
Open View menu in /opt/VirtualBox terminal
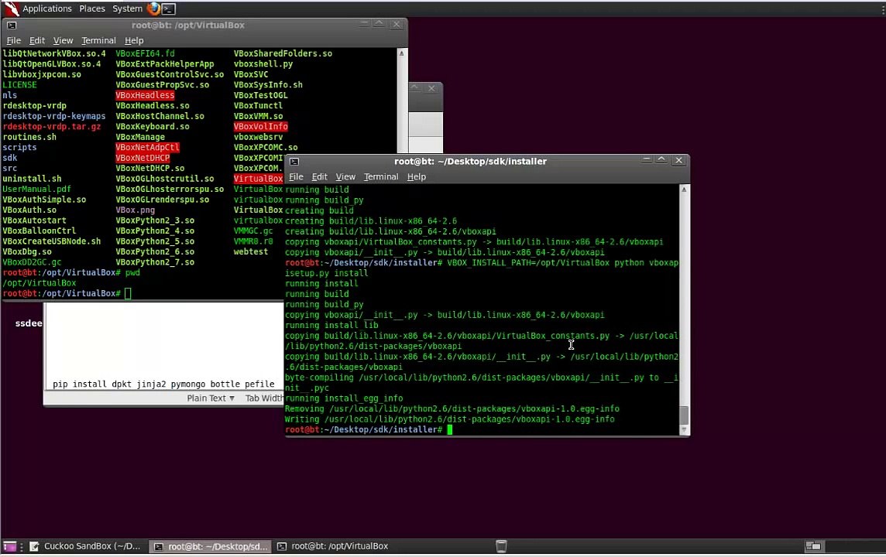63,41
